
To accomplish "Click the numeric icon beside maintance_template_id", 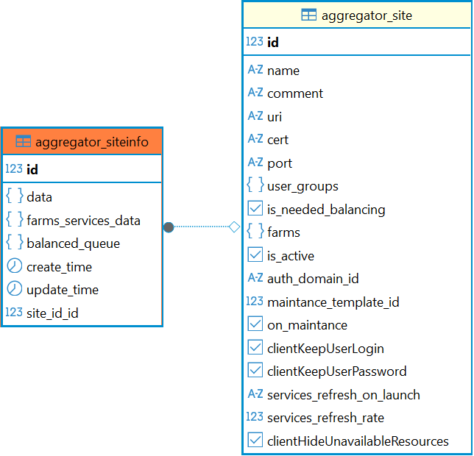I will [x=255, y=302].
